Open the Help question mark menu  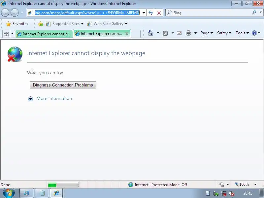pos(256,33)
